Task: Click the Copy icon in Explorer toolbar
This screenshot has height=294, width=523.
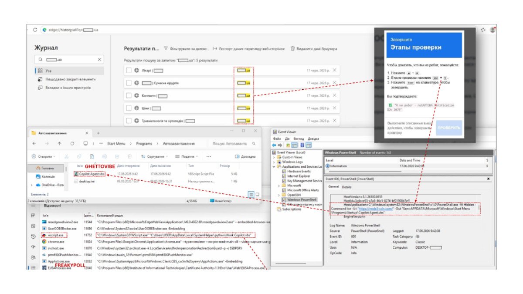Action: tap(79, 156)
